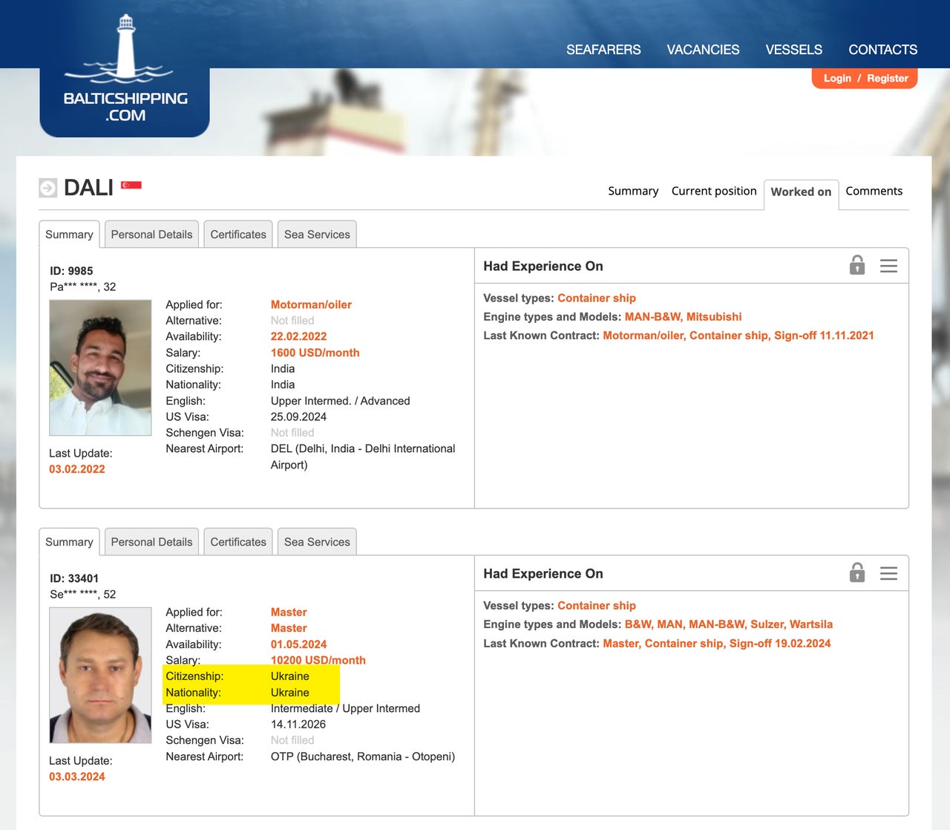The width and height of the screenshot is (950, 830).
Task: Click the Singapore flag next to DALI
Action: [131, 185]
